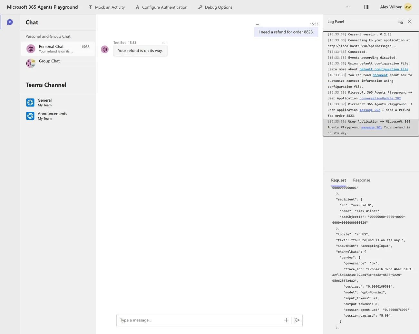Open message 202 log link

370,110
